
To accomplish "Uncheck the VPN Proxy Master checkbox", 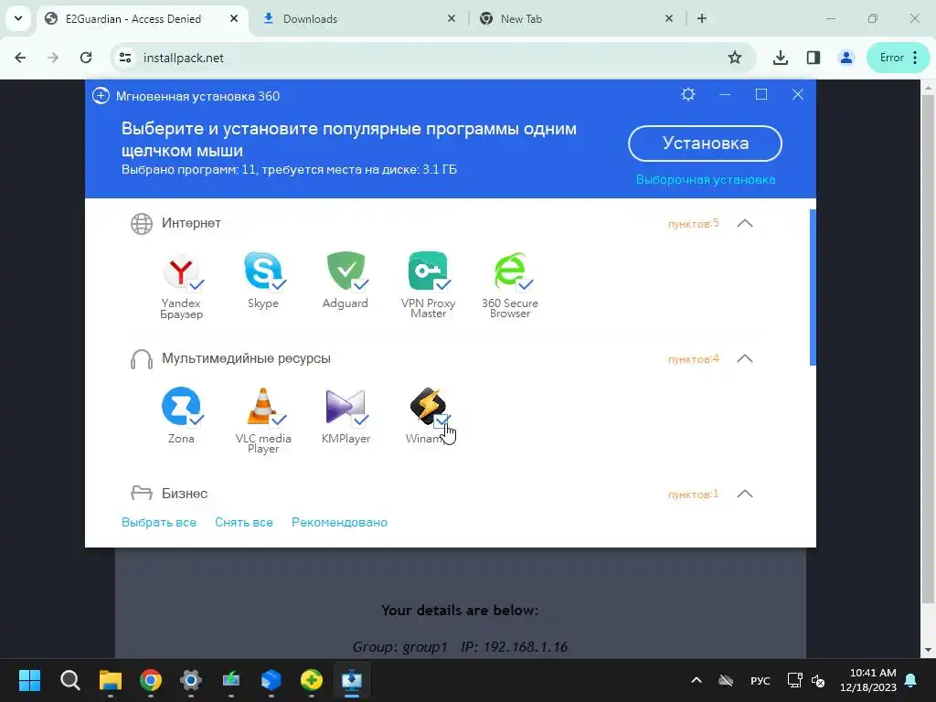I will (443, 285).
